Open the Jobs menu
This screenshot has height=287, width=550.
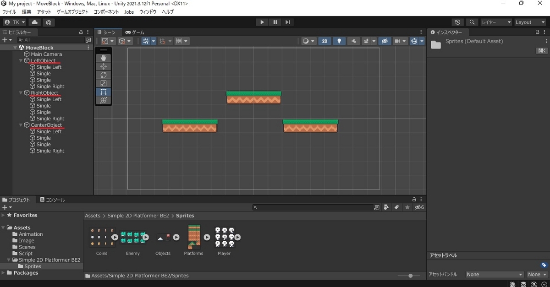click(x=129, y=12)
